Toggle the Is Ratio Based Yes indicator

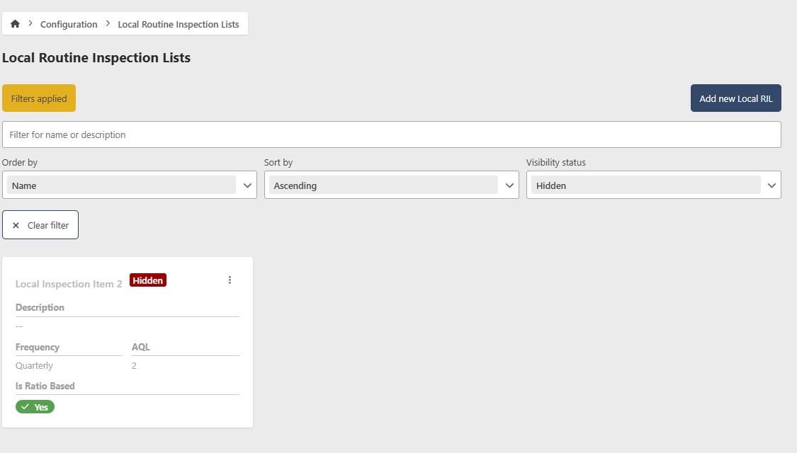click(35, 406)
